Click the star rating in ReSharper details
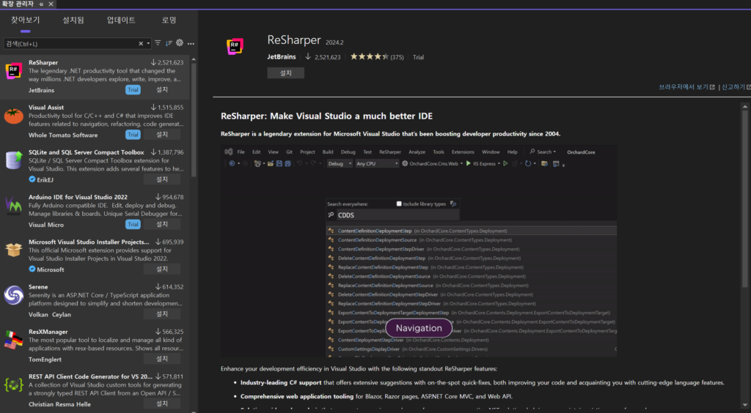This screenshot has height=413, width=751. pyautogui.click(x=370, y=56)
